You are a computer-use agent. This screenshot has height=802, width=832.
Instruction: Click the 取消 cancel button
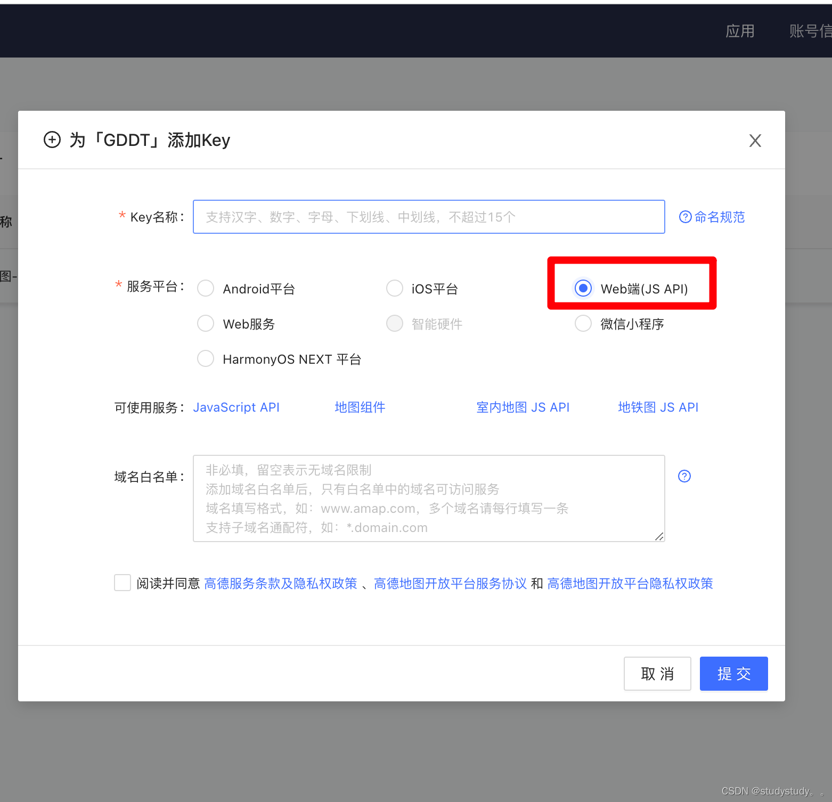(x=657, y=674)
